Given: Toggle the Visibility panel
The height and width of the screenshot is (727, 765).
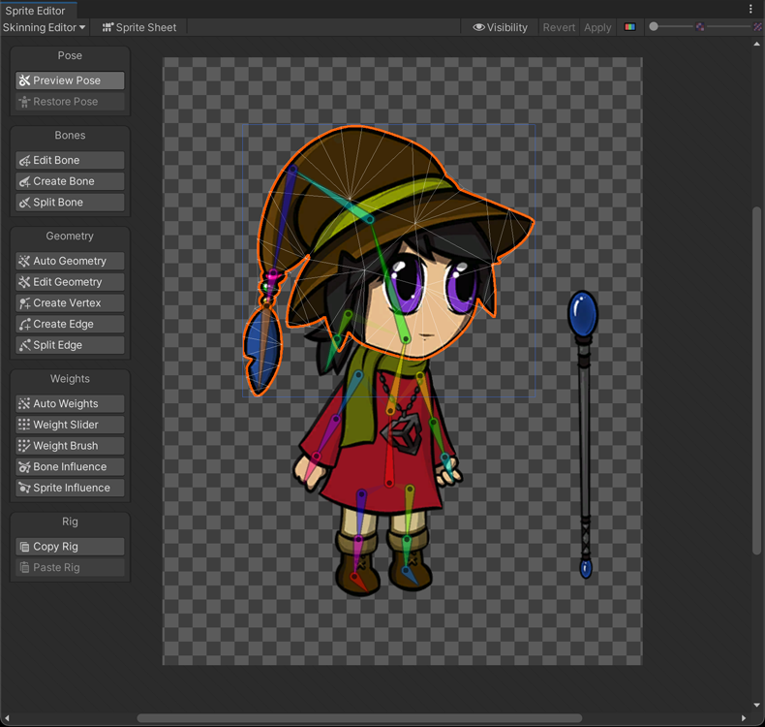Looking at the screenshot, I should click(x=500, y=27).
